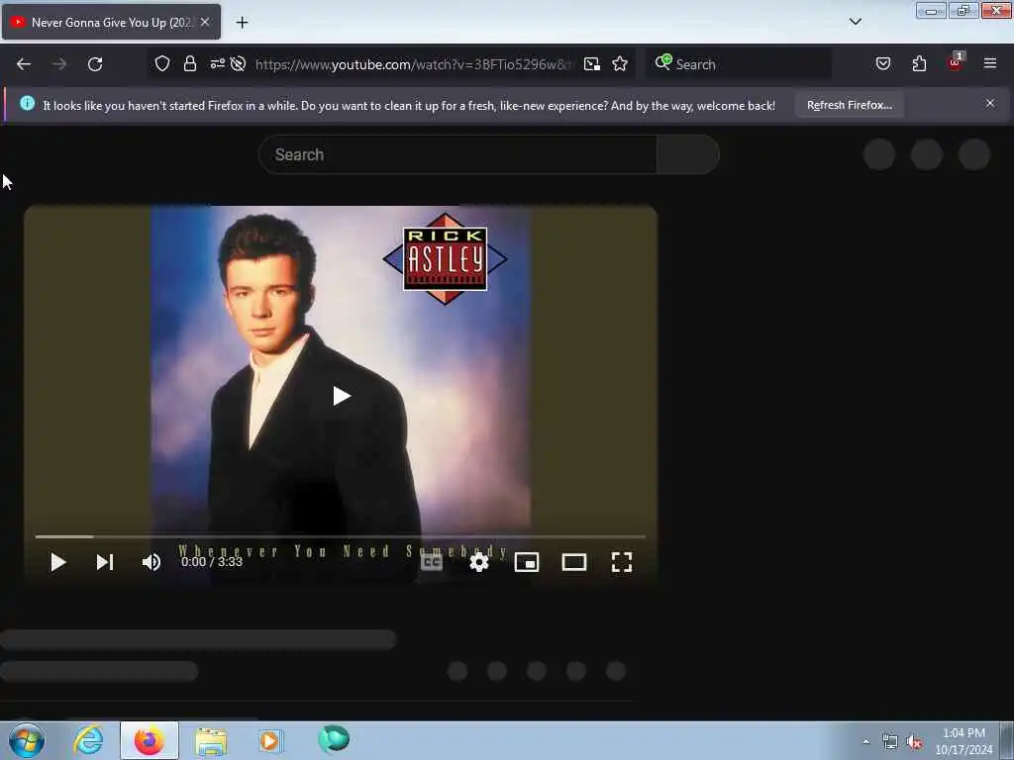Open a new tab with the plus button
Viewport: 1014px width, 760px height.
(242, 23)
